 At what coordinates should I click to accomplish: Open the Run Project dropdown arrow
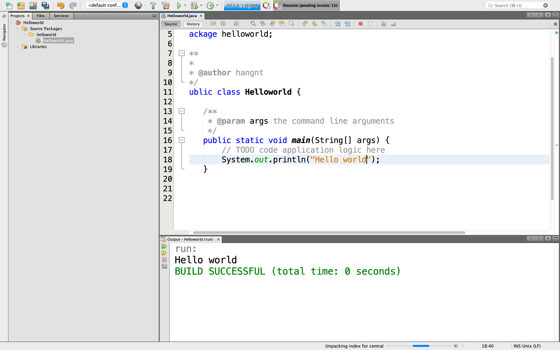coord(185,5)
